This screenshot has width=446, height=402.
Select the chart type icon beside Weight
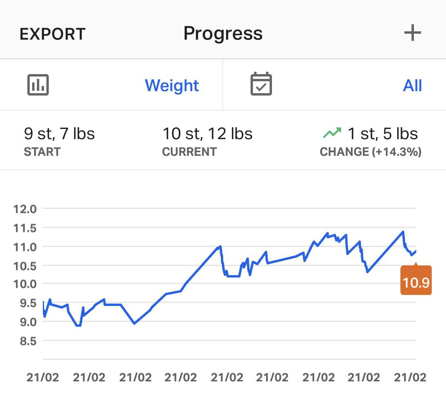point(39,84)
